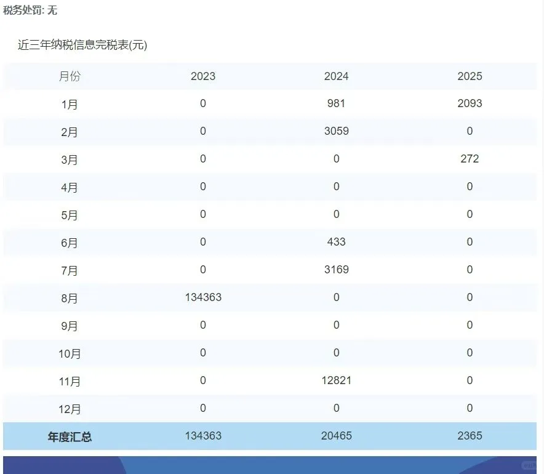Click the 134363 value for August 2023

pos(202,298)
